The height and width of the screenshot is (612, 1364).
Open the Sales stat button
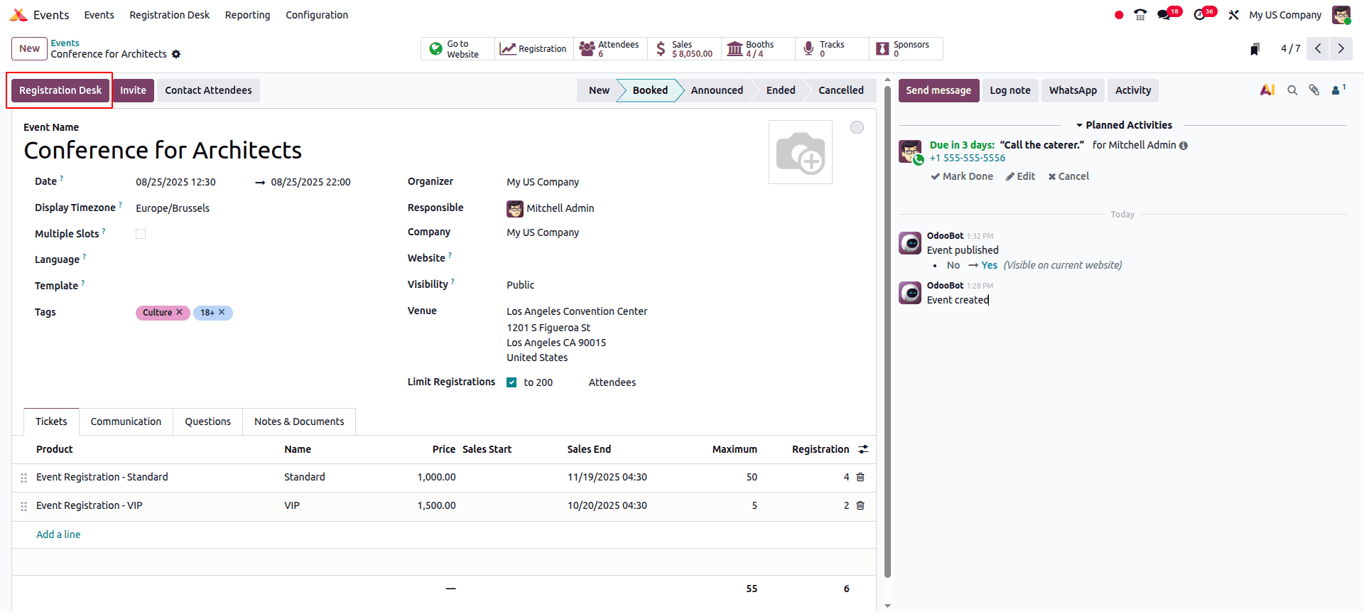pyautogui.click(x=684, y=49)
